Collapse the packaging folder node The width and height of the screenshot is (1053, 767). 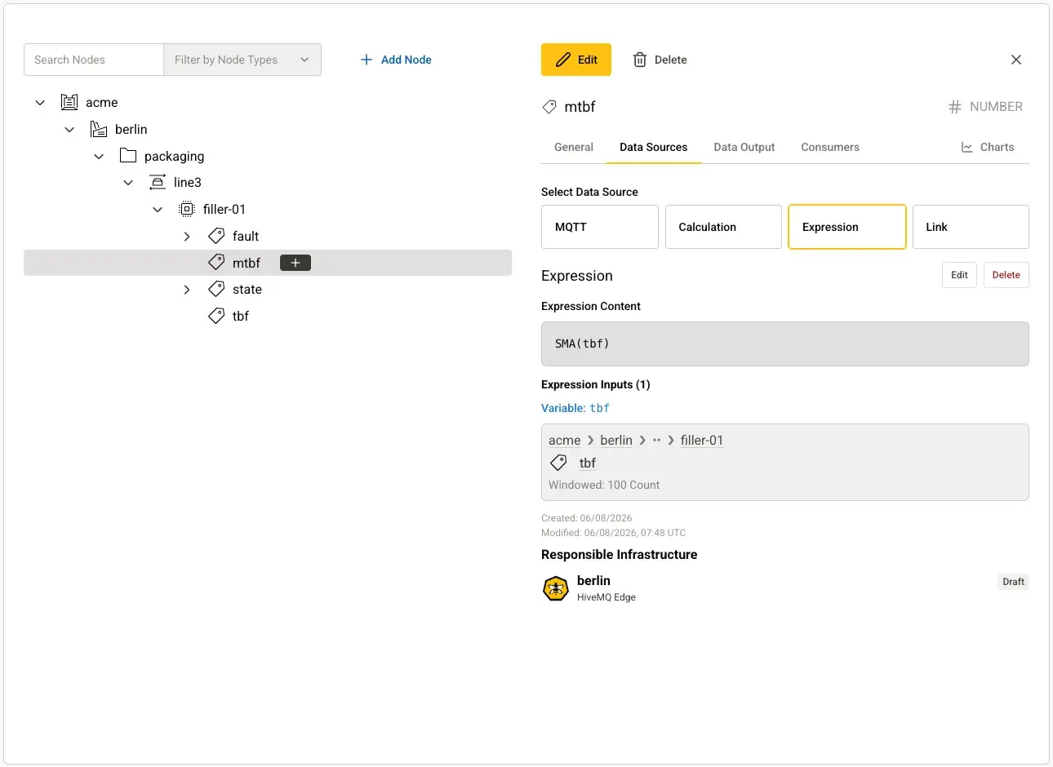point(99,157)
